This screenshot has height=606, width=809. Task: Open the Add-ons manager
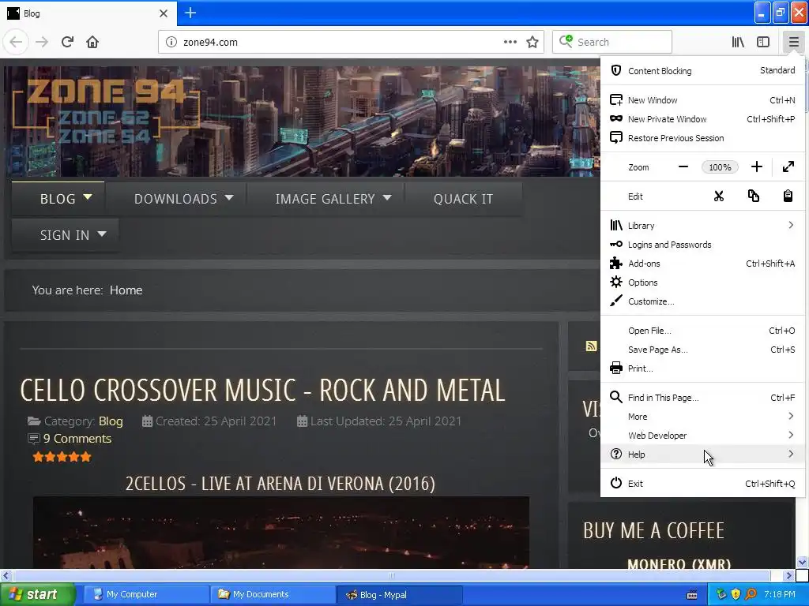coord(702,264)
